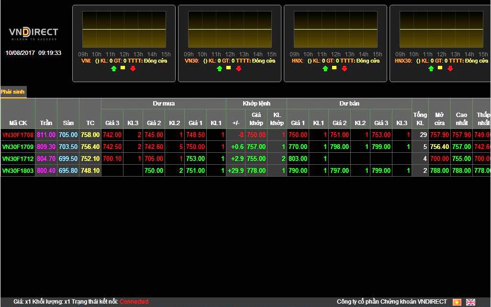
Task: Click the Khớp lệnh group header
Action: click(x=257, y=104)
